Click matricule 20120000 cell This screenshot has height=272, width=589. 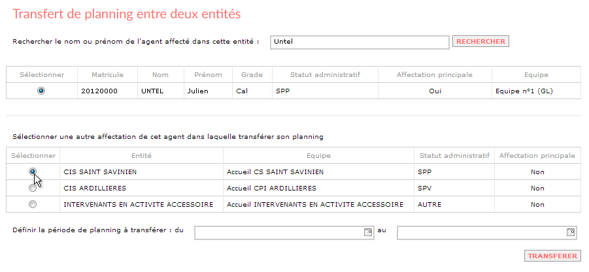(x=107, y=91)
